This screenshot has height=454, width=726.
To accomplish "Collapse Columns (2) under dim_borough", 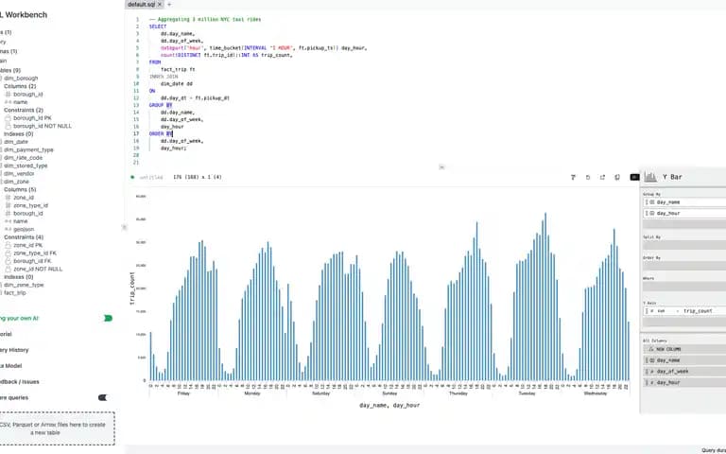I will pos(20,86).
